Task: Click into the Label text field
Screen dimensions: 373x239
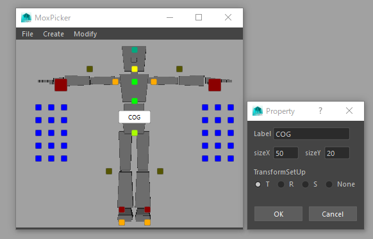Action: (x=311, y=134)
